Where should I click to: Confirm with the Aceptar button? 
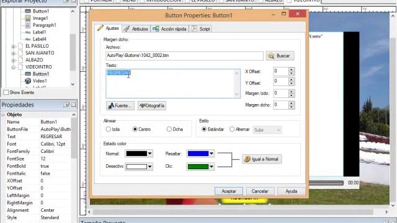pos(229,191)
